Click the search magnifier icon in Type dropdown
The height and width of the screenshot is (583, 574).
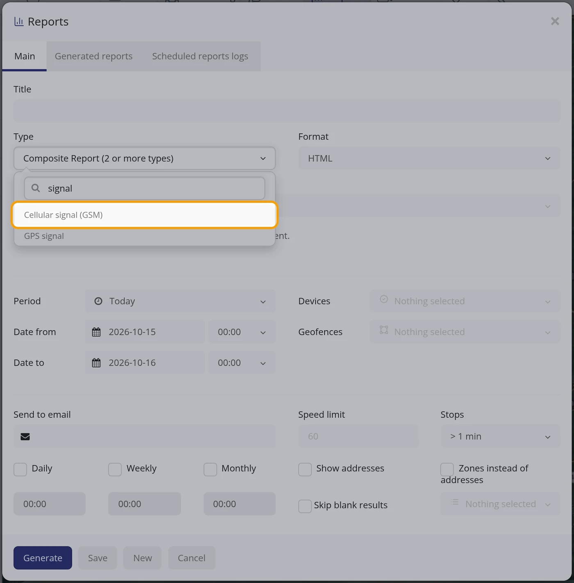click(x=36, y=188)
